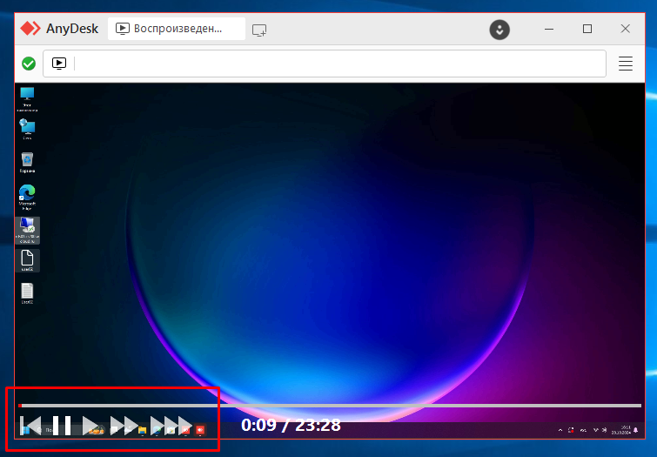Select the Microsoft Edge desktop shortcut

tap(27, 197)
